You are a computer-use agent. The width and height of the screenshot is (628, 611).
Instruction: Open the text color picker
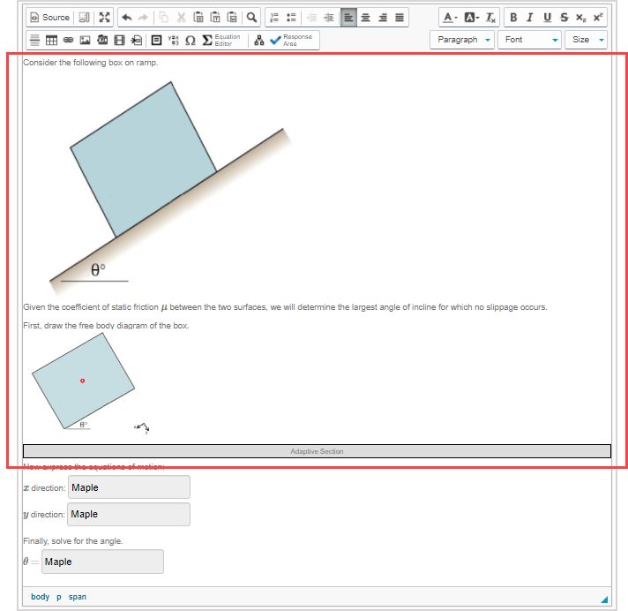[450, 18]
